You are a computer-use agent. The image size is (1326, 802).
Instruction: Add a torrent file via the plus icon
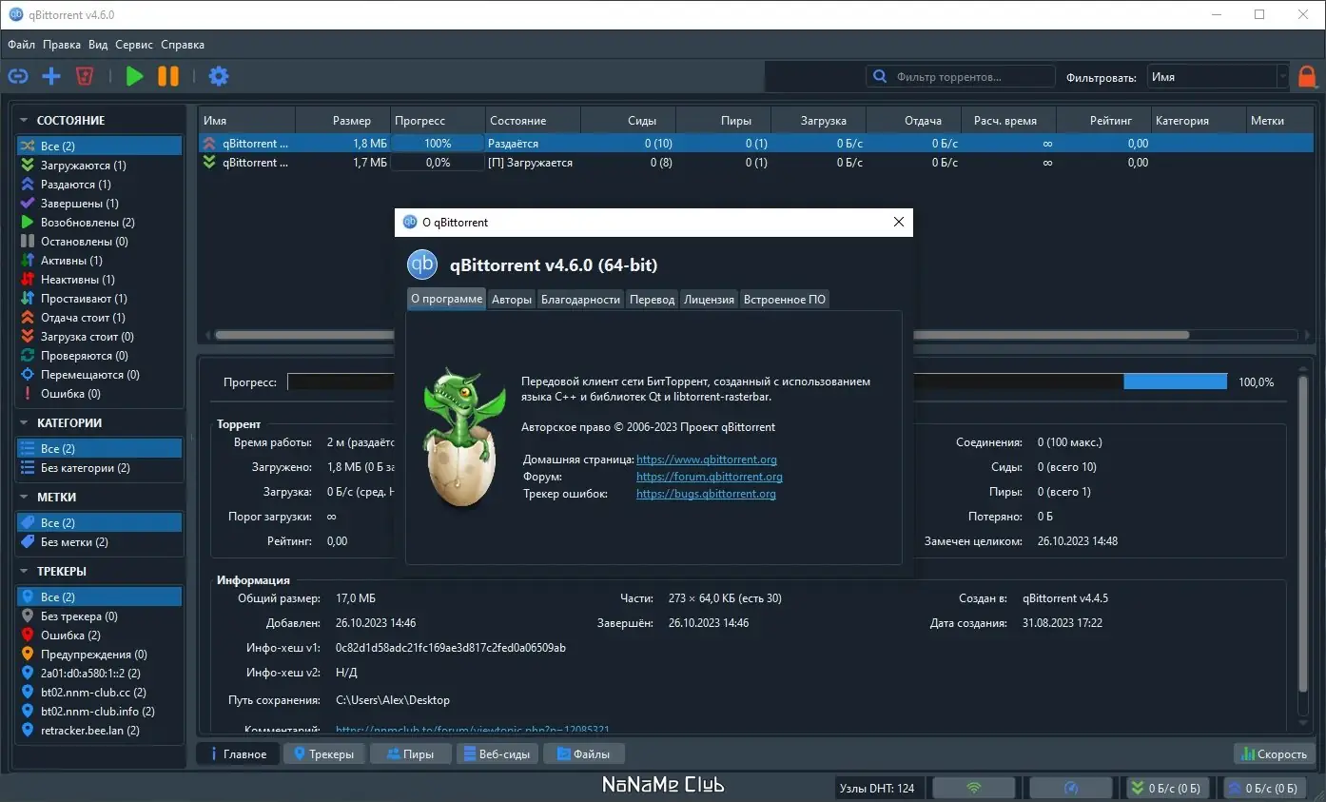51,76
